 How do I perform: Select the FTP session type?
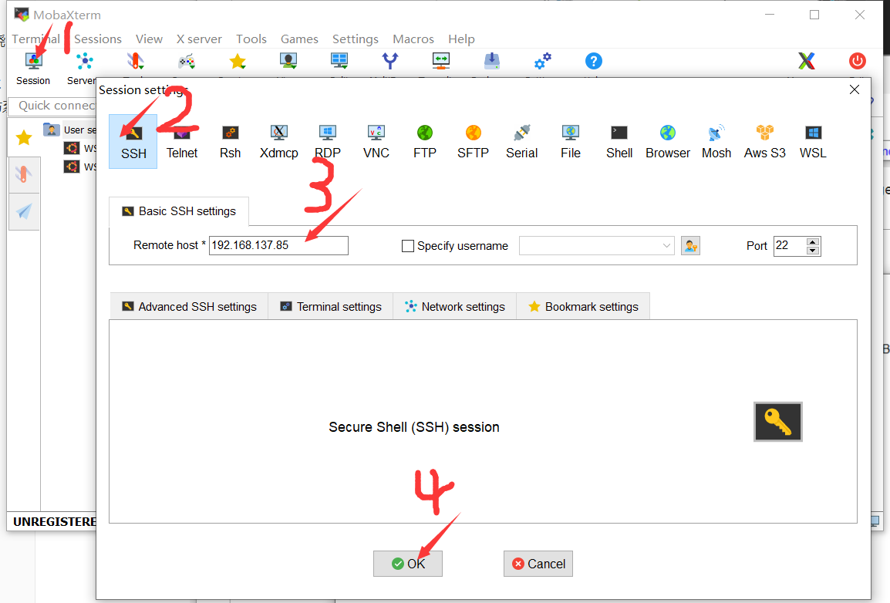coord(425,141)
